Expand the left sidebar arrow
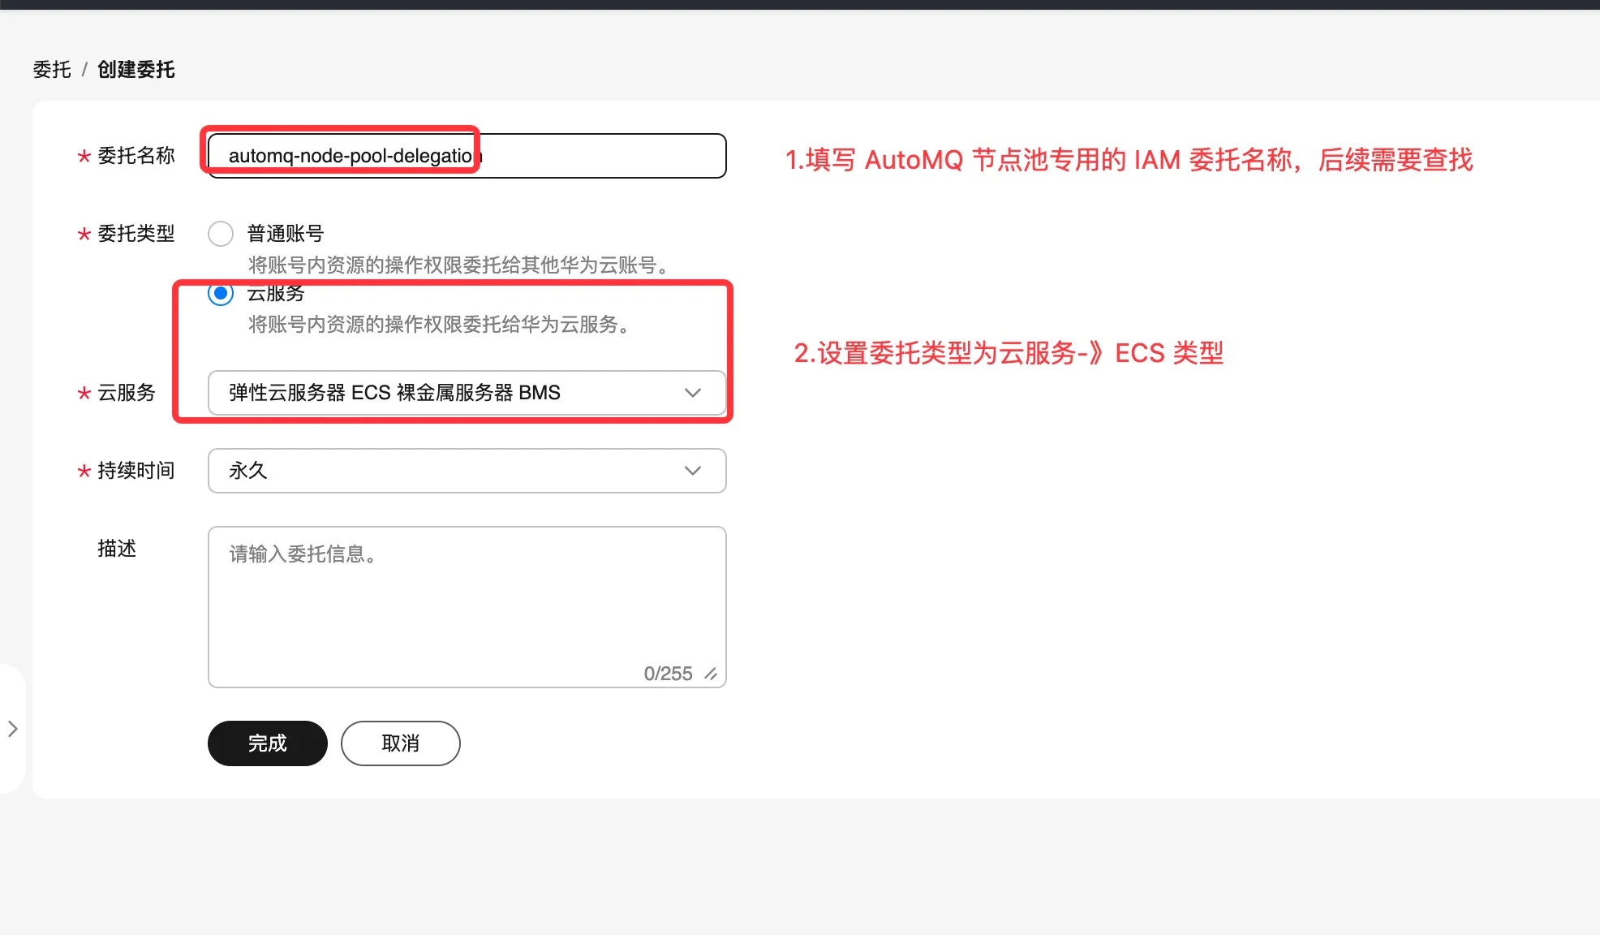 [x=12, y=729]
